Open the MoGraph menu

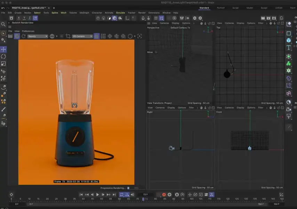[84, 13]
